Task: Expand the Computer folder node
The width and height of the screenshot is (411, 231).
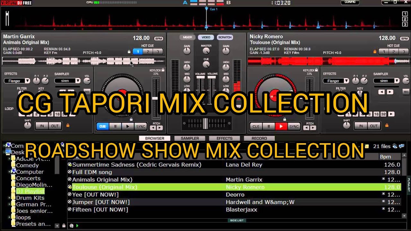Action: 9,172
